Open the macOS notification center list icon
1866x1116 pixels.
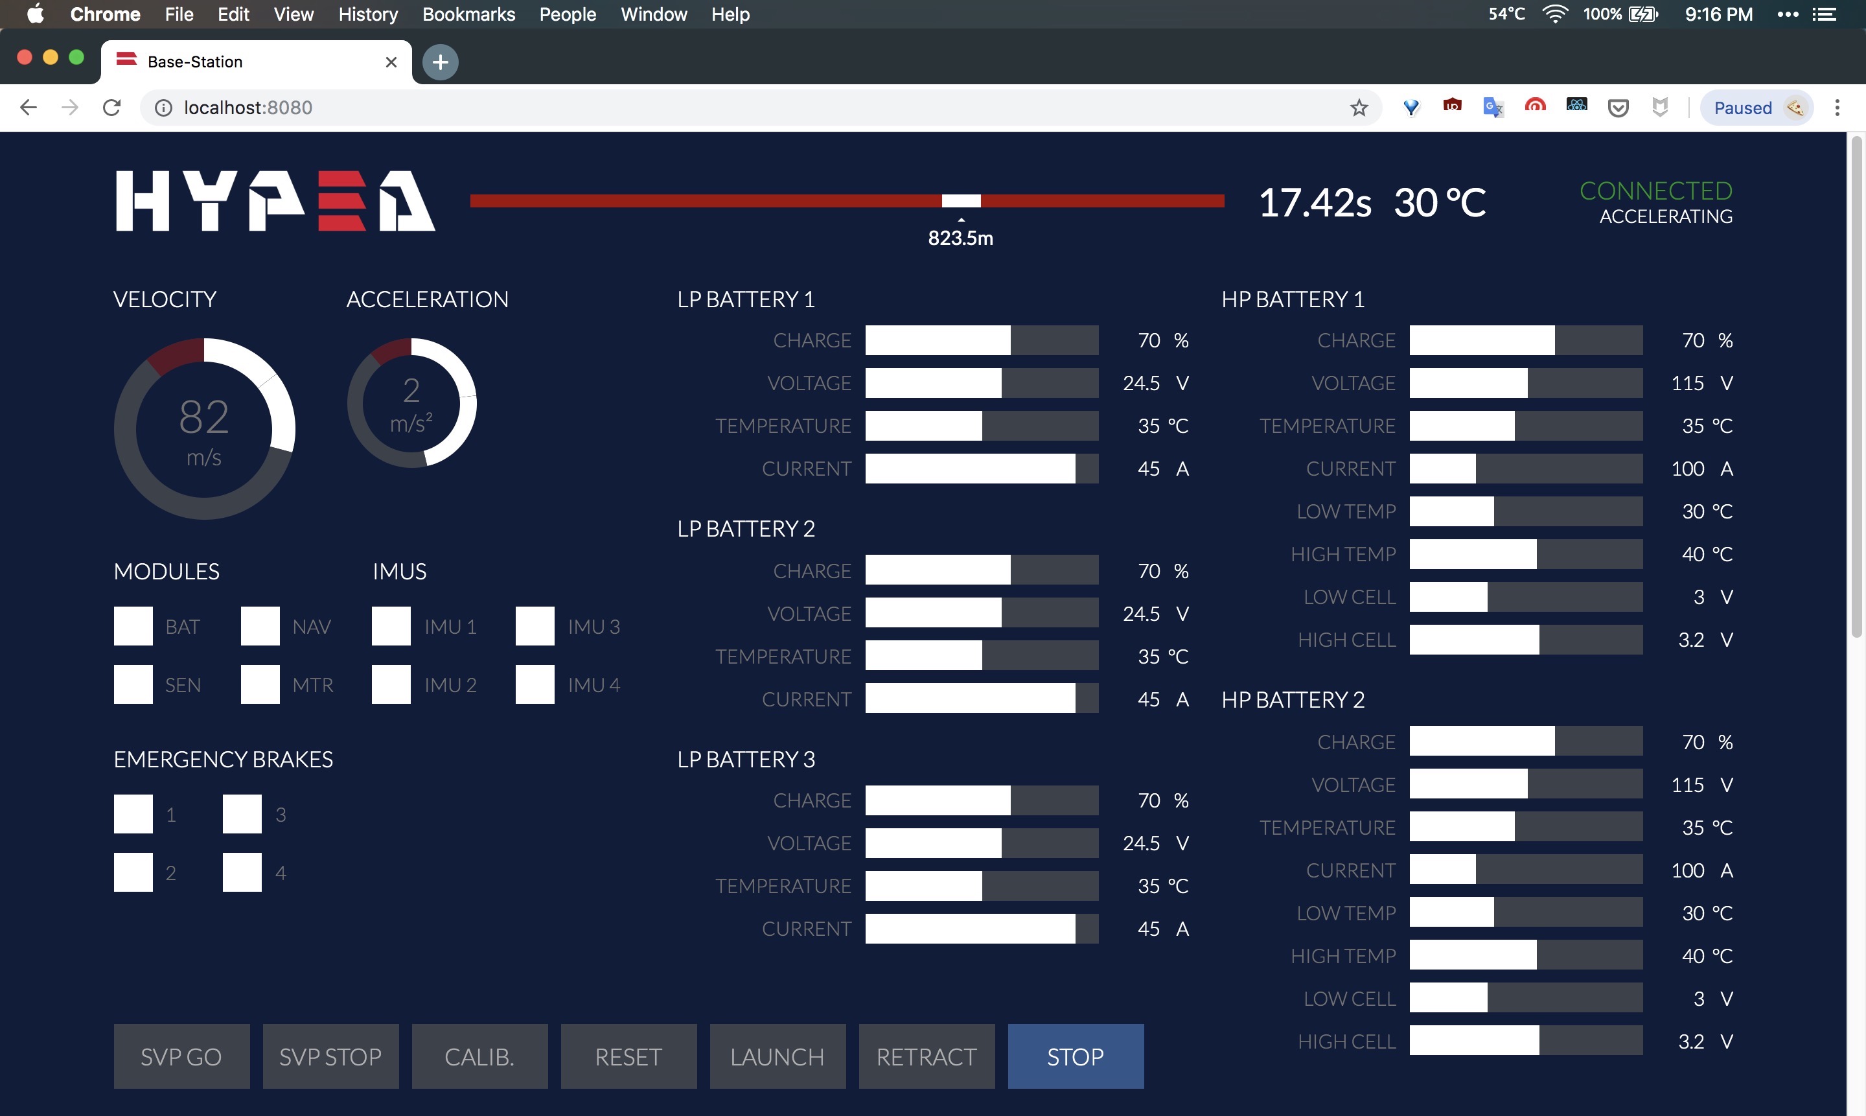(x=1825, y=14)
